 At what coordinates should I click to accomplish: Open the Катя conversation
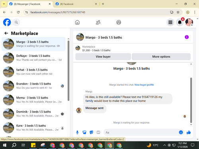click(33, 128)
